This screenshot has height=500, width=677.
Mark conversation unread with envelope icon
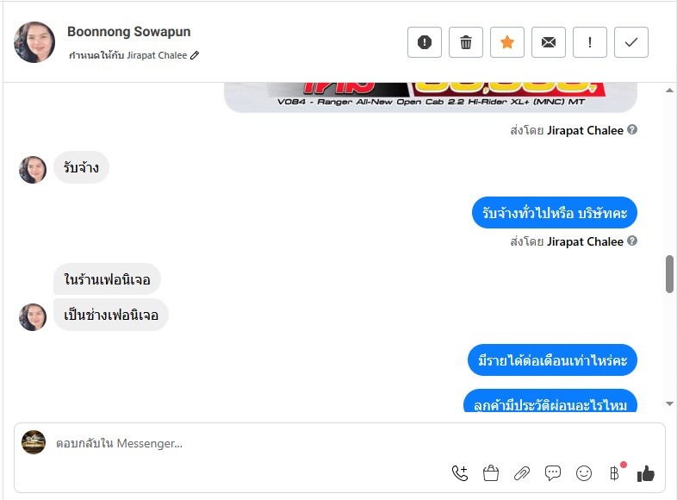[x=549, y=42]
